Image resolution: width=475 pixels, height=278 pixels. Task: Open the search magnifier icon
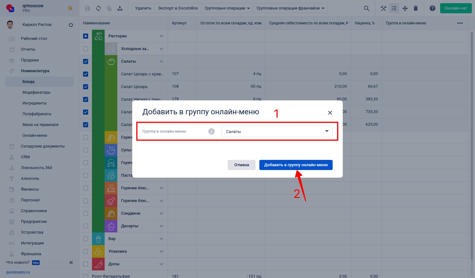click(x=367, y=8)
